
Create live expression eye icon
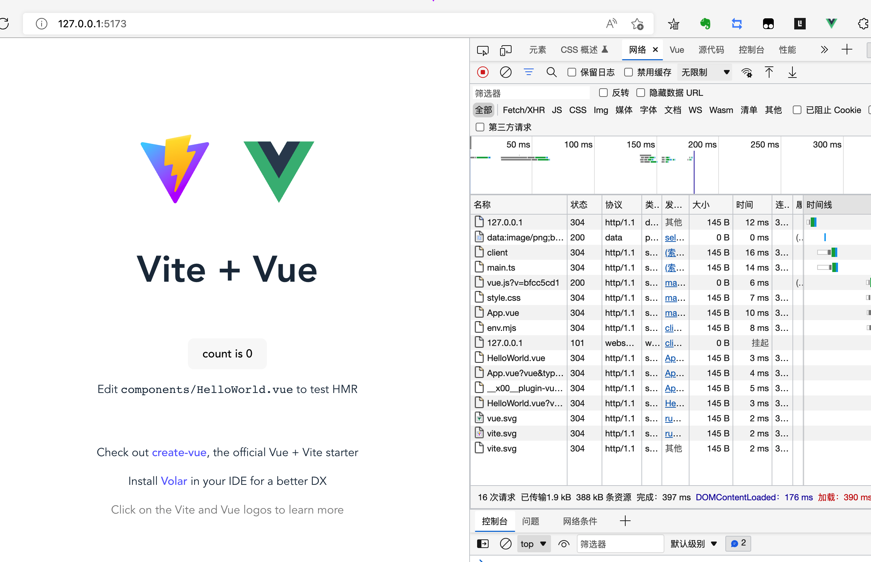coord(564,544)
